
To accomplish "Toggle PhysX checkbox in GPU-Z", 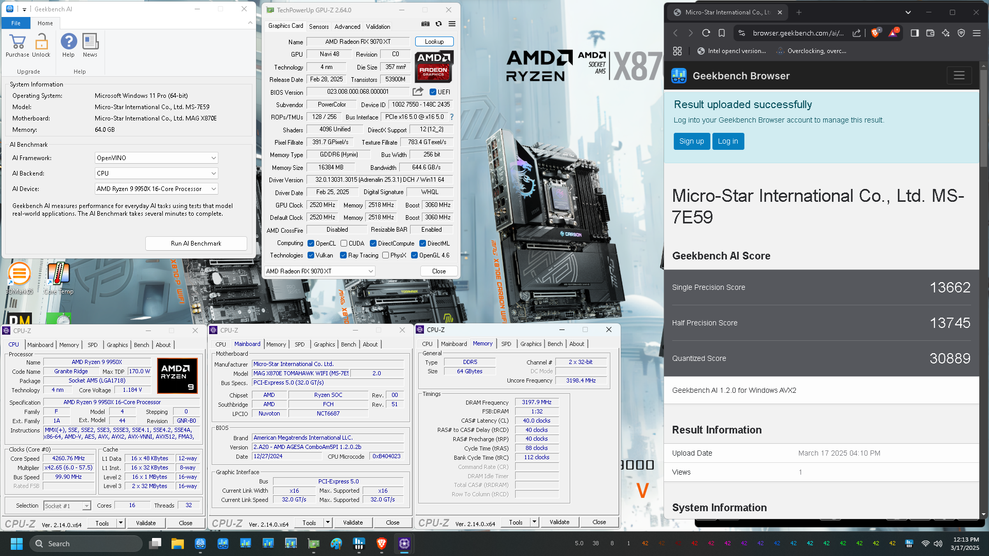I will pyautogui.click(x=385, y=255).
